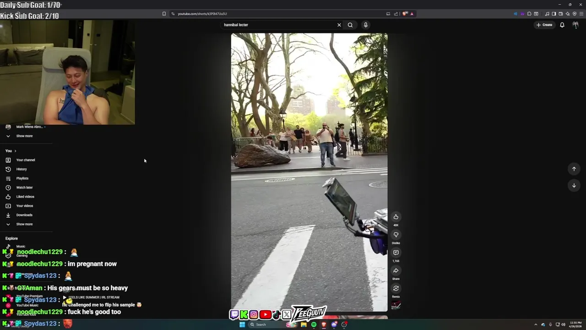
Task: Show hidden system tray icons chevron
Action: point(536,324)
